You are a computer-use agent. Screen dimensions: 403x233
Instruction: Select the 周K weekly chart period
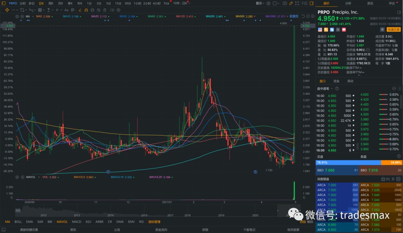51,3
